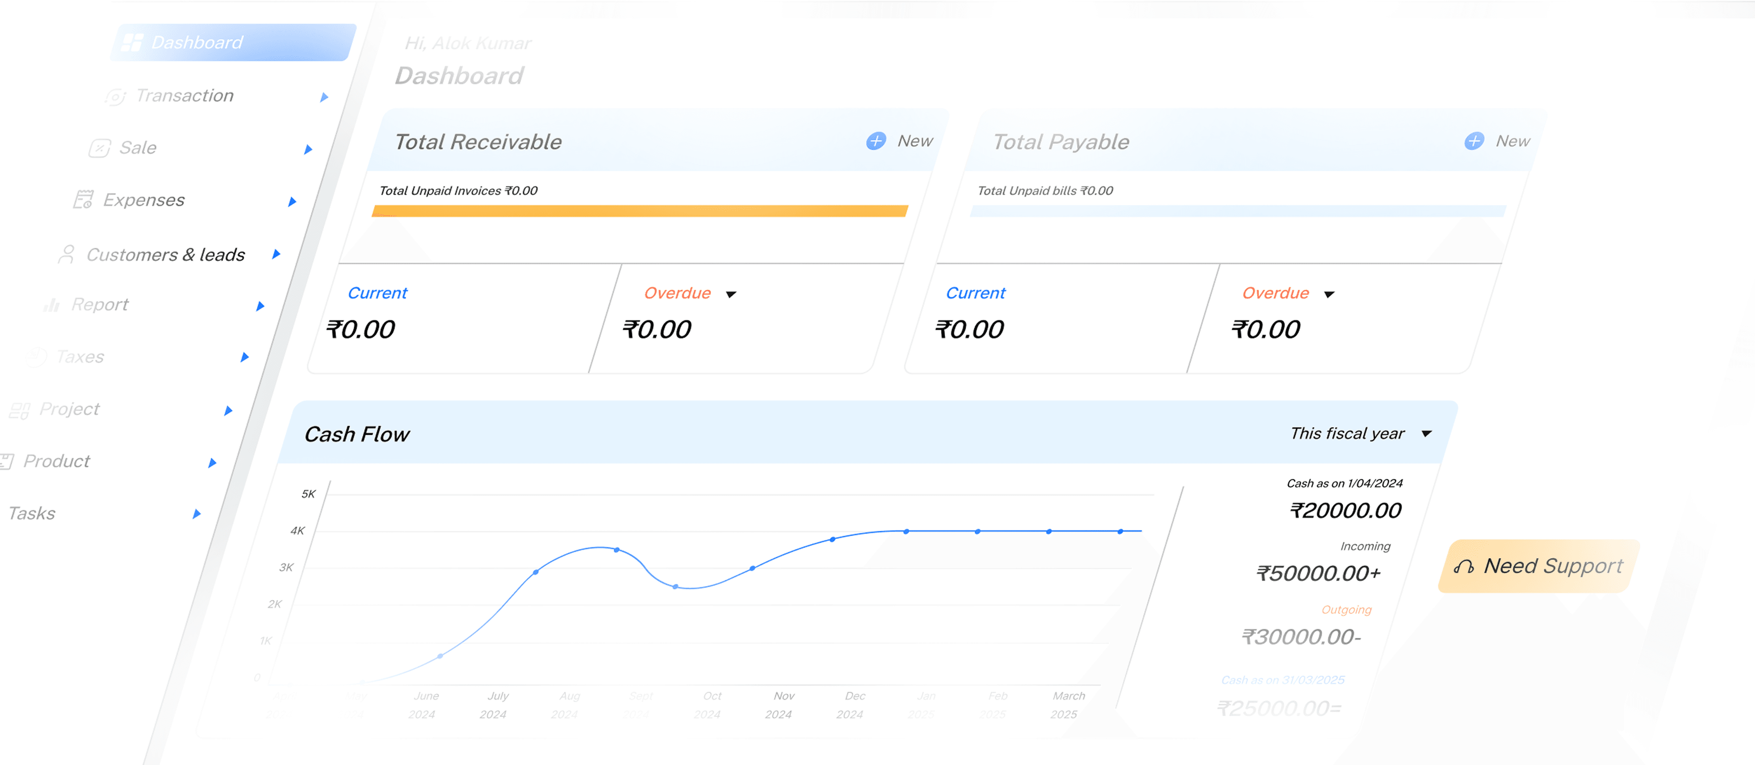1755x765 pixels.
Task: Expand the Report menu arrow
Action: pos(260,306)
